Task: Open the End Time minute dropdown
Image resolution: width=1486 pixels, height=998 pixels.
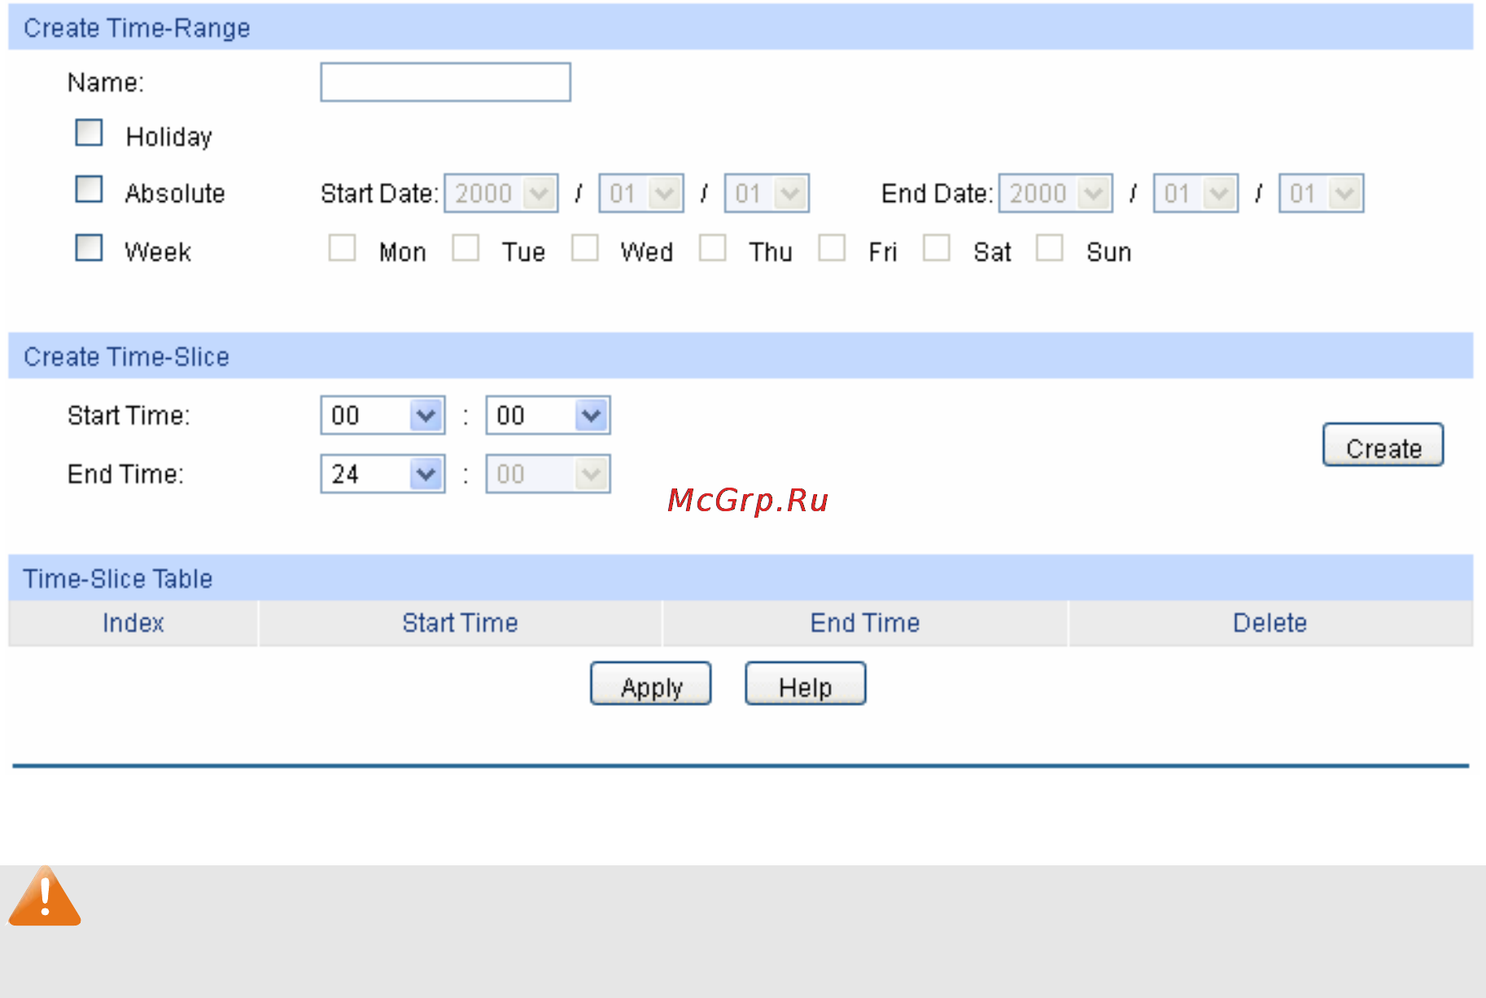Action: [549, 474]
